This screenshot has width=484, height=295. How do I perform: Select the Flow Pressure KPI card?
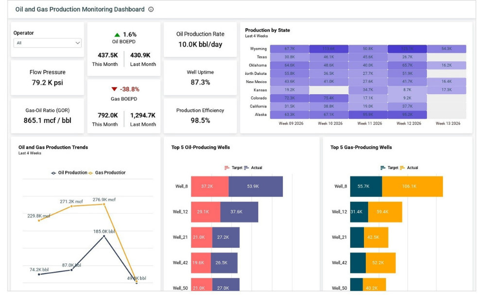(48, 78)
